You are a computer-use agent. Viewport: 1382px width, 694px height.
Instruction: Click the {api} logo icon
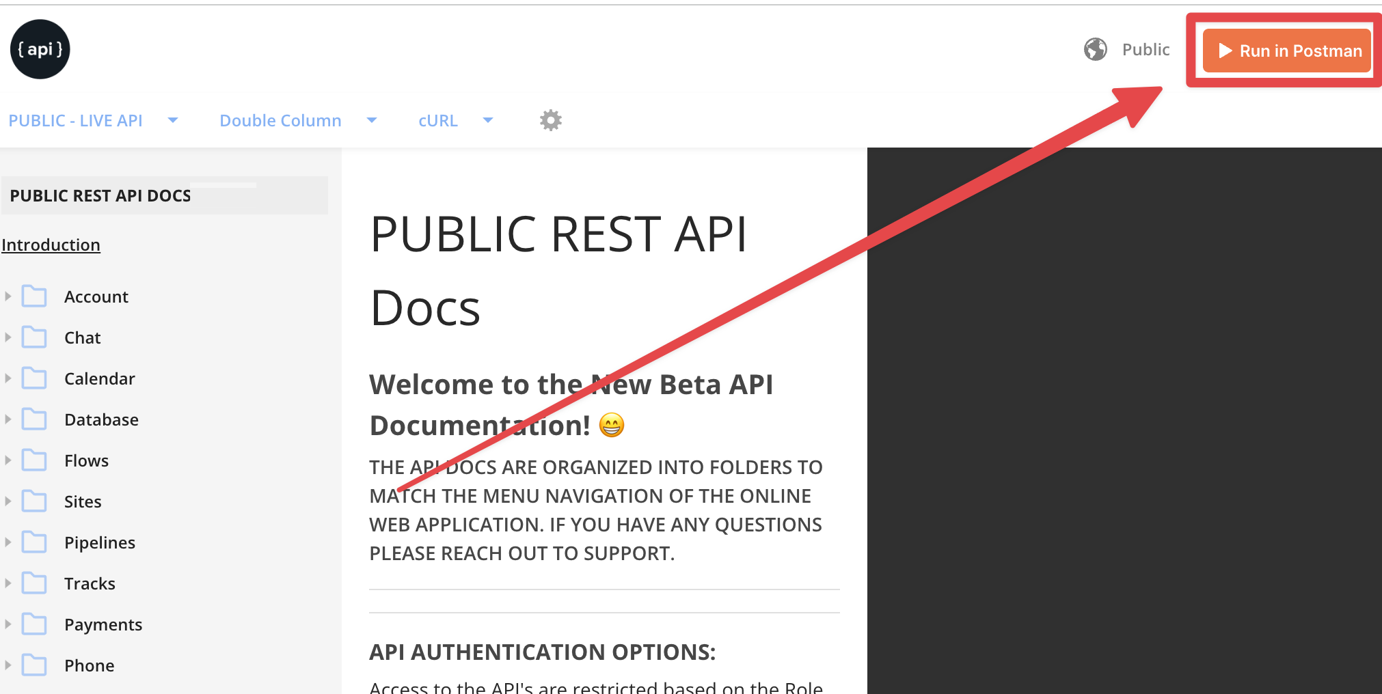point(40,48)
